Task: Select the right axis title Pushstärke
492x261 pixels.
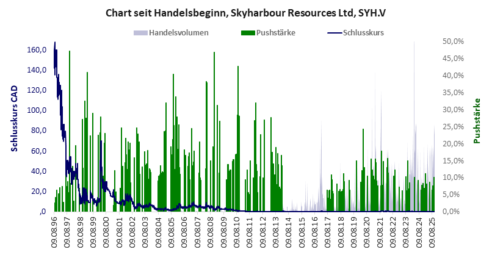Action: [x=477, y=121]
